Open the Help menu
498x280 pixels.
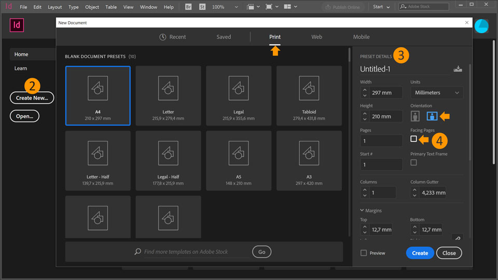tap(169, 7)
